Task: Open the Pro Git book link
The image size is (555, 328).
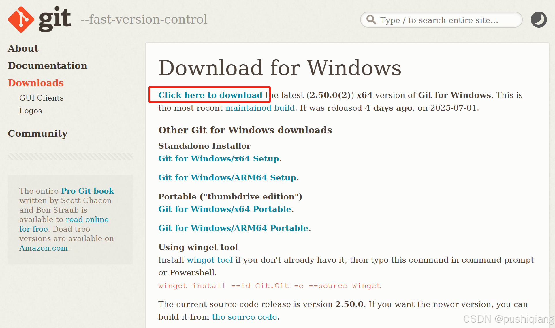Action: (x=88, y=191)
